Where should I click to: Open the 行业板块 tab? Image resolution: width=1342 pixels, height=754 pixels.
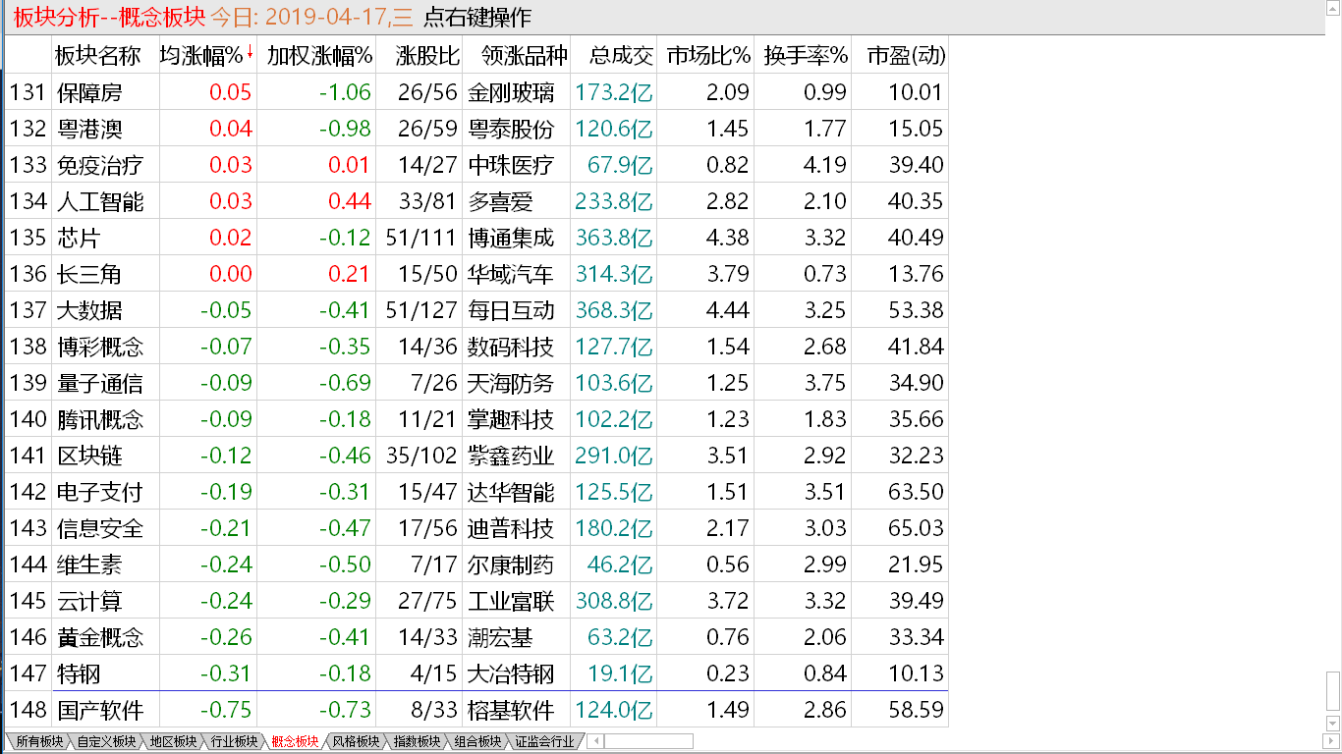click(x=233, y=741)
